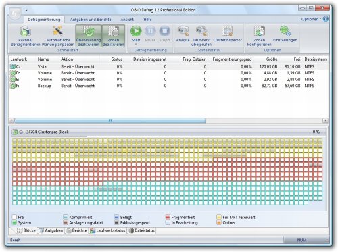The width and height of the screenshot is (338, 252).
Task: Click drive icon in cluster view header
Action: point(15,132)
